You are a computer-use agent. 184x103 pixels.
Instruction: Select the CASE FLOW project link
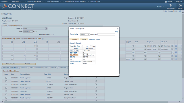(x=74, y=51)
